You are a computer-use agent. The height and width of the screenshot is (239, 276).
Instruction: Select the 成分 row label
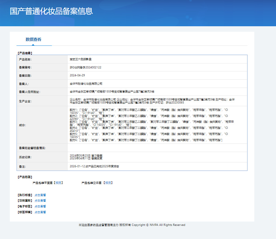pyautogui.click(x=23, y=125)
